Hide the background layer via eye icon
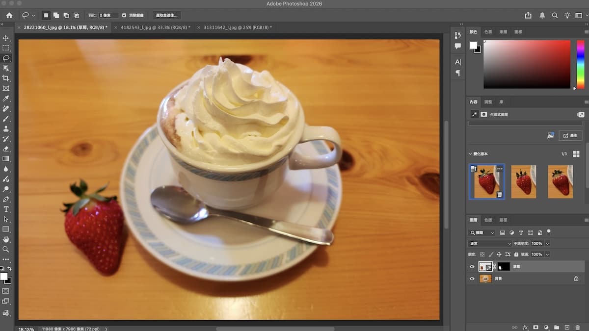This screenshot has height=331, width=589. click(x=472, y=279)
